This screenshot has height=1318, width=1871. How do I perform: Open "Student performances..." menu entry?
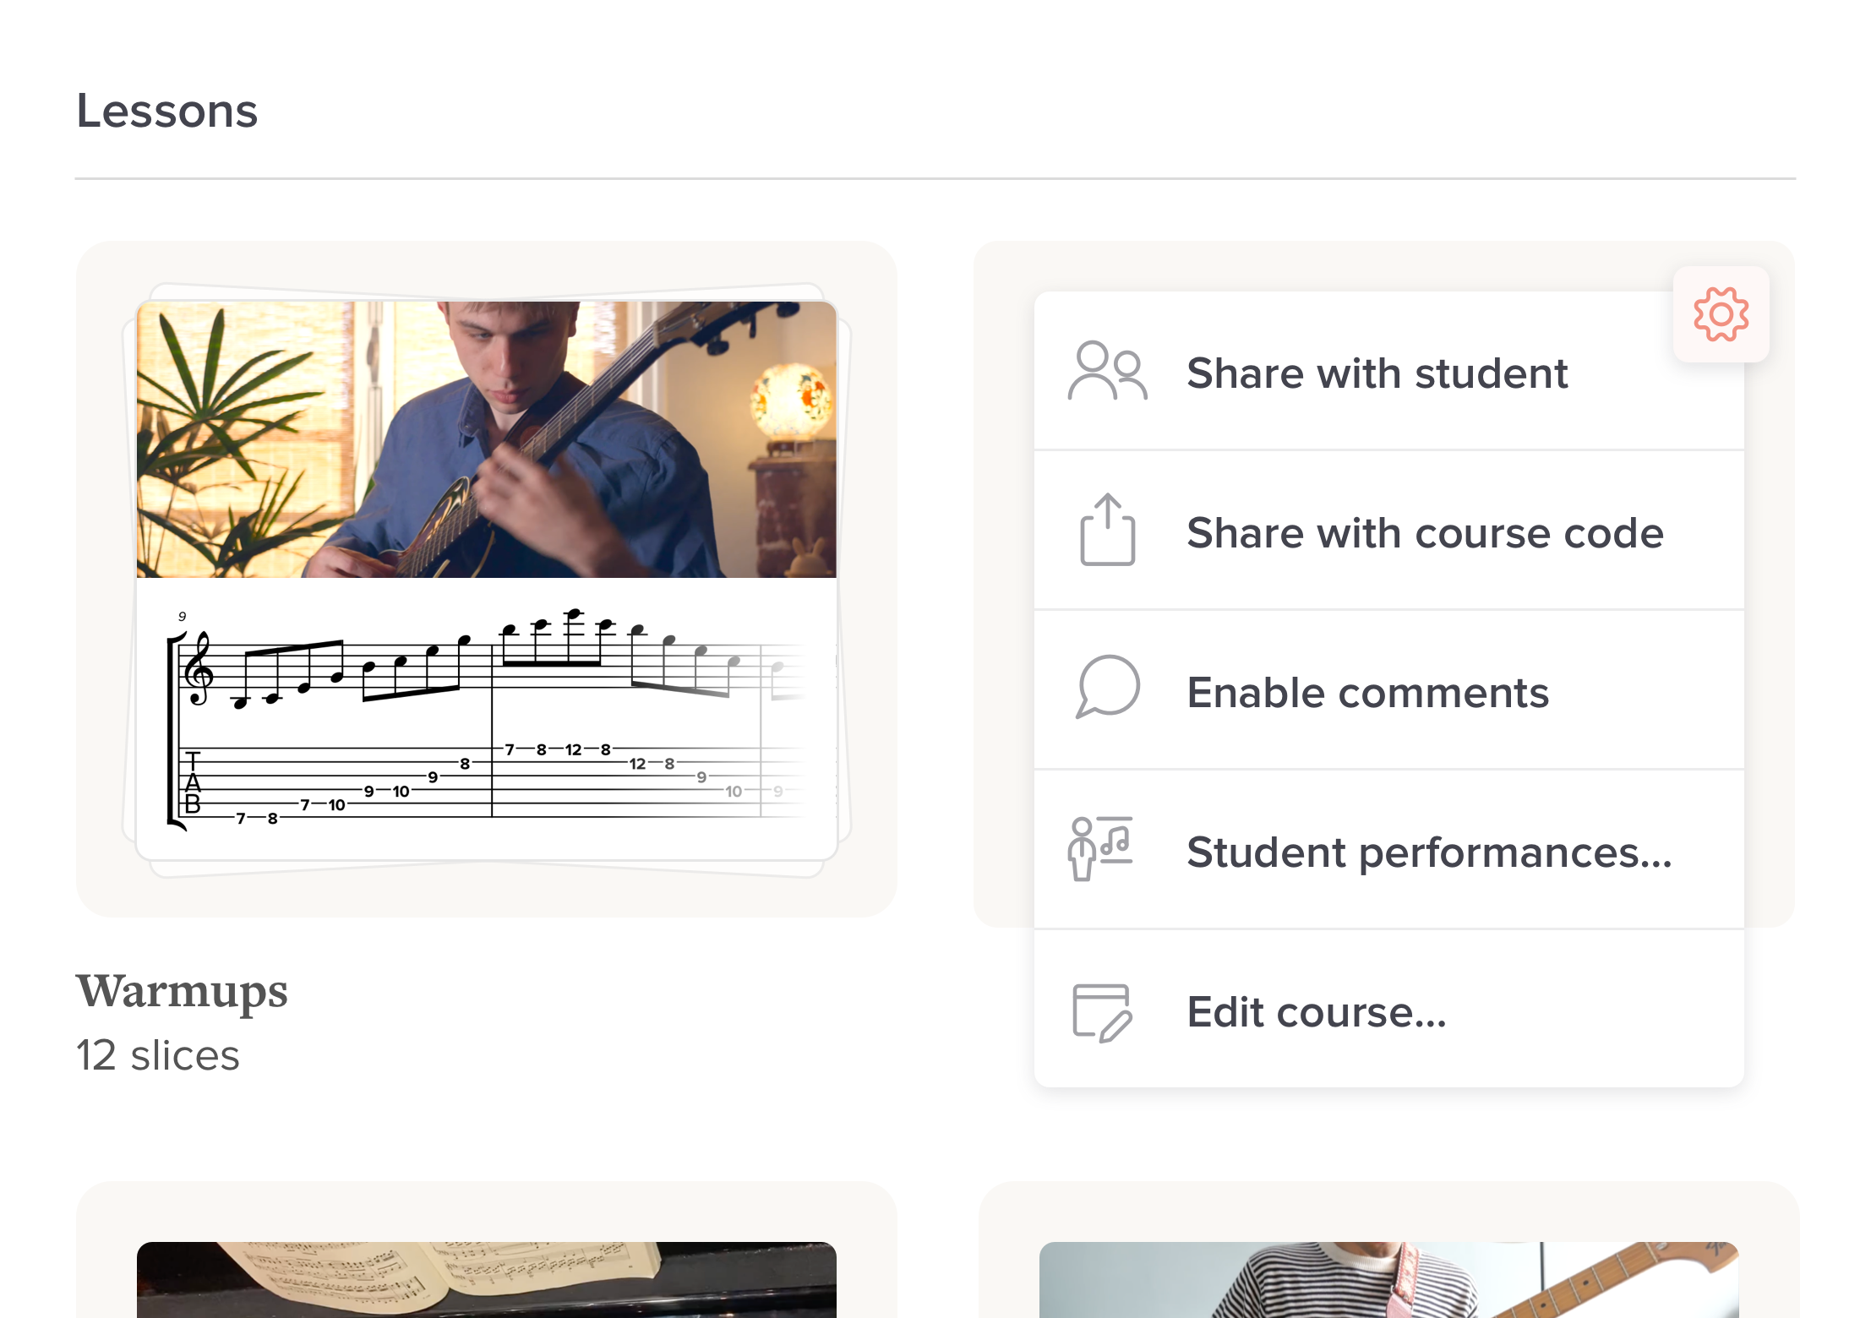[x=1429, y=852]
